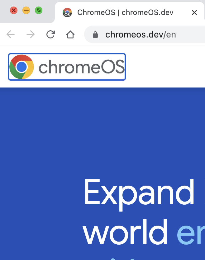Click empty title bar beside the tab

47,17
